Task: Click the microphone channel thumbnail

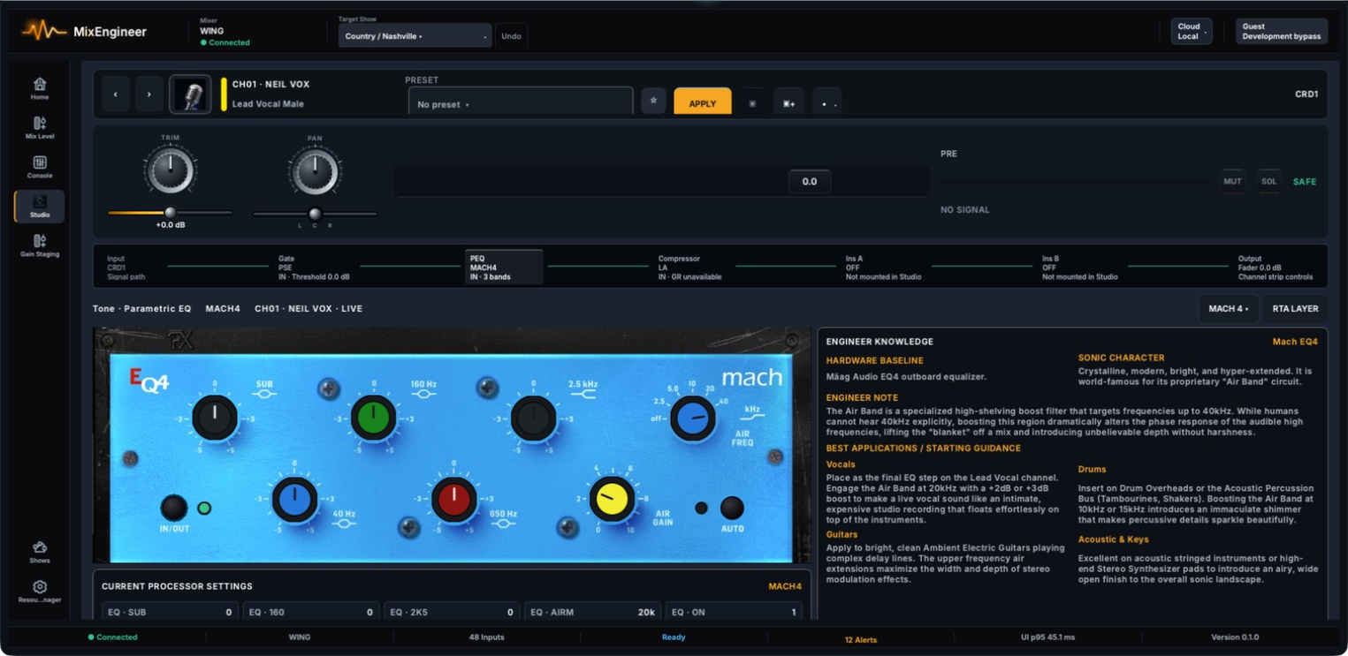Action: [x=190, y=94]
